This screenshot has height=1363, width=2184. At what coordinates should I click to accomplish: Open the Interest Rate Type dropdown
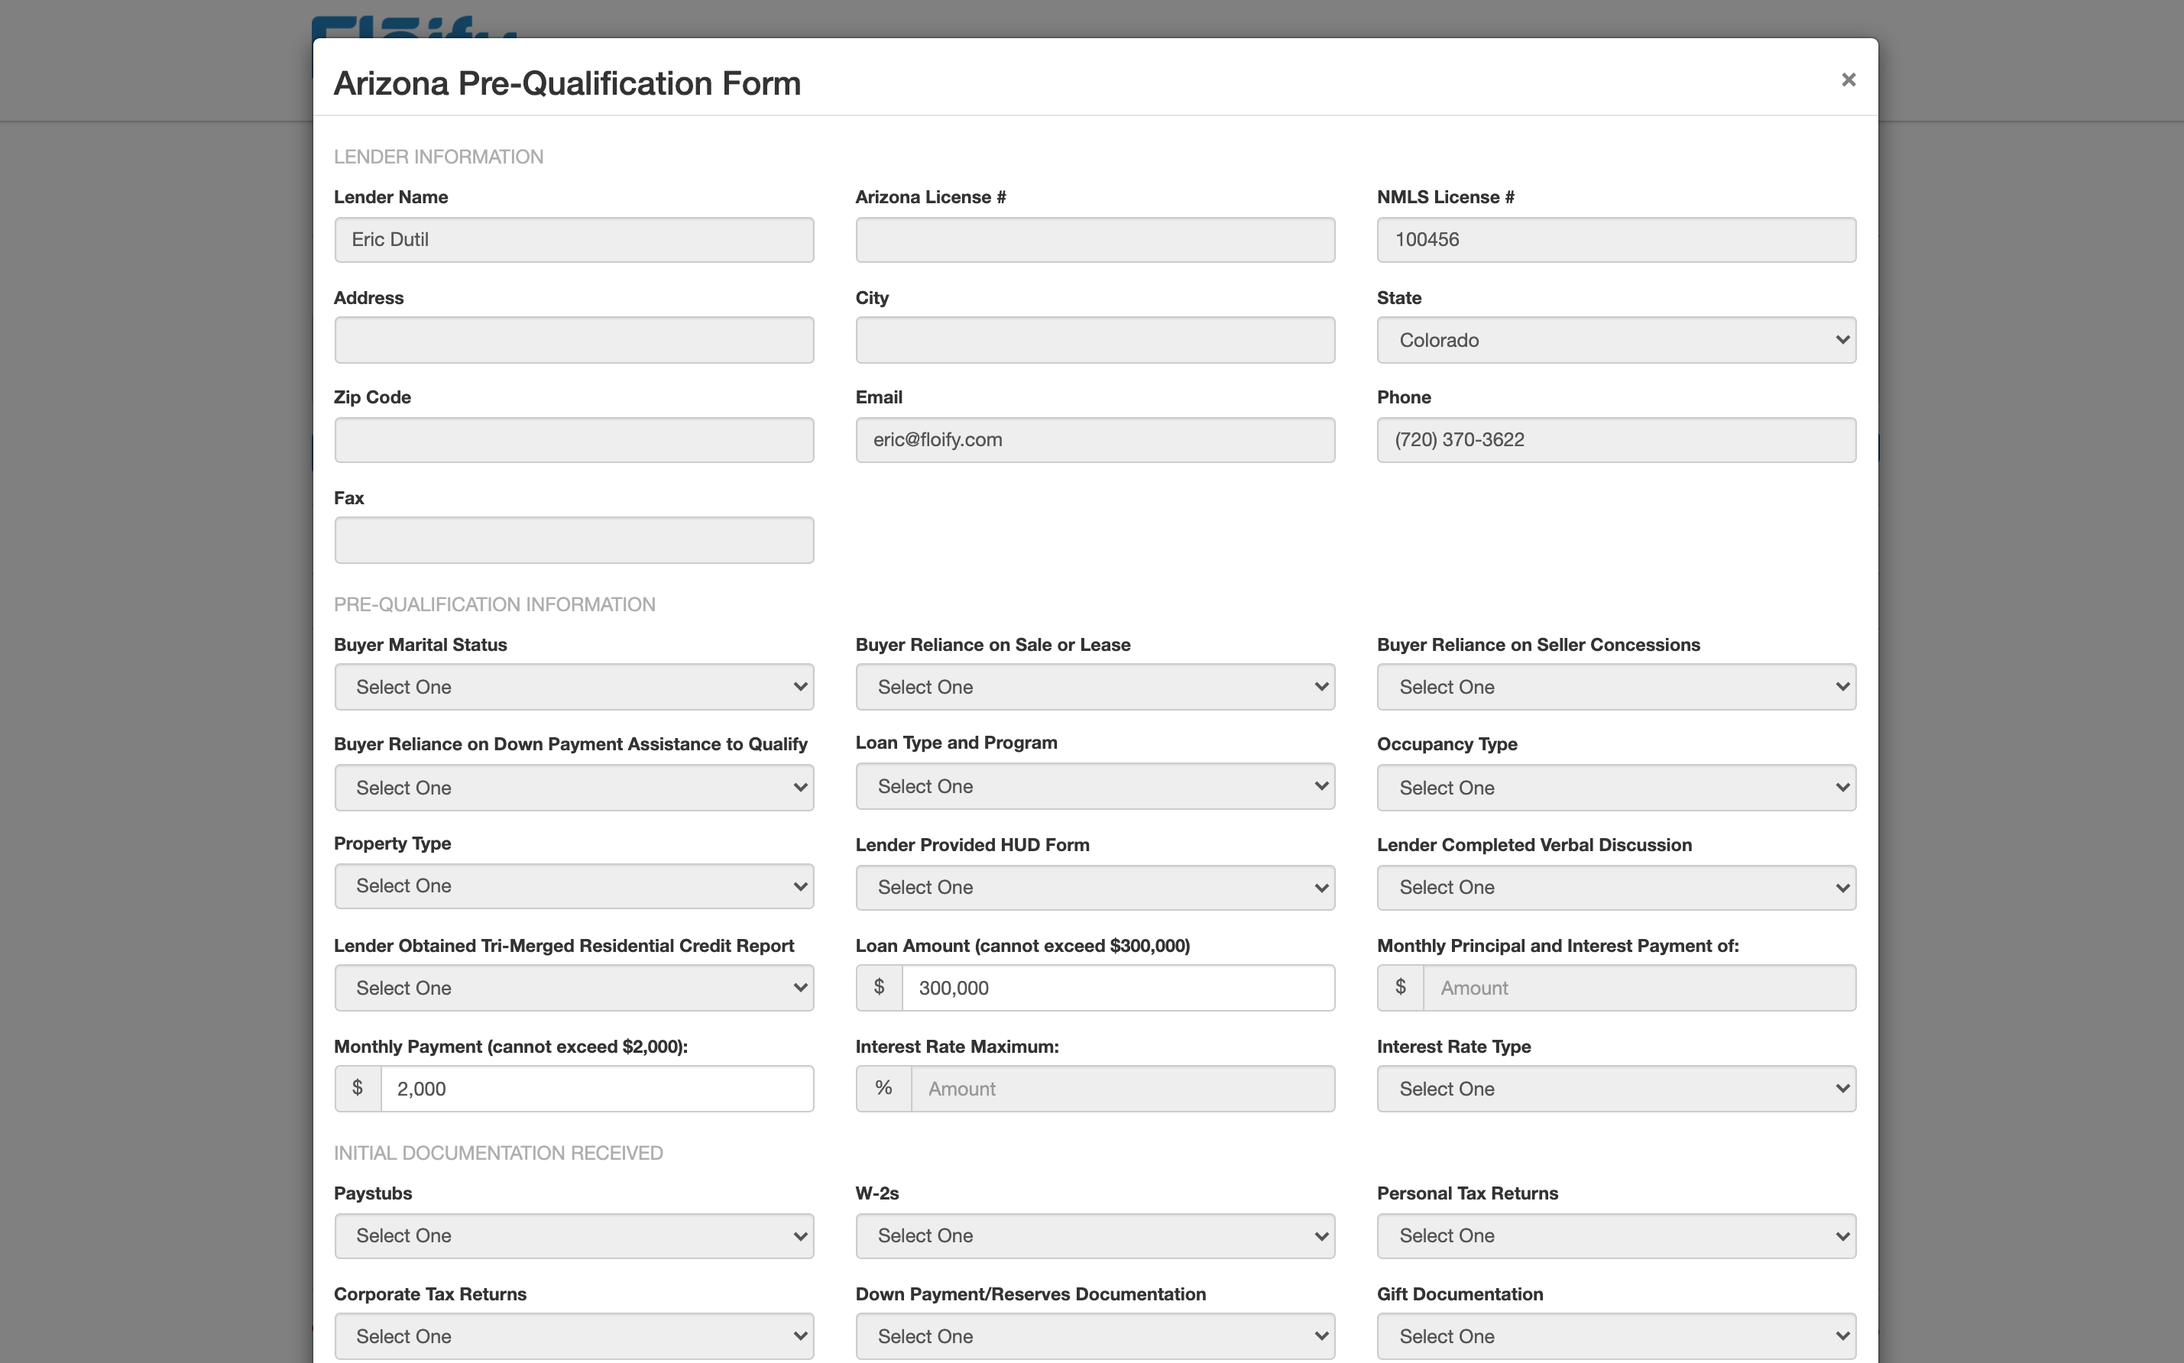(1615, 1088)
